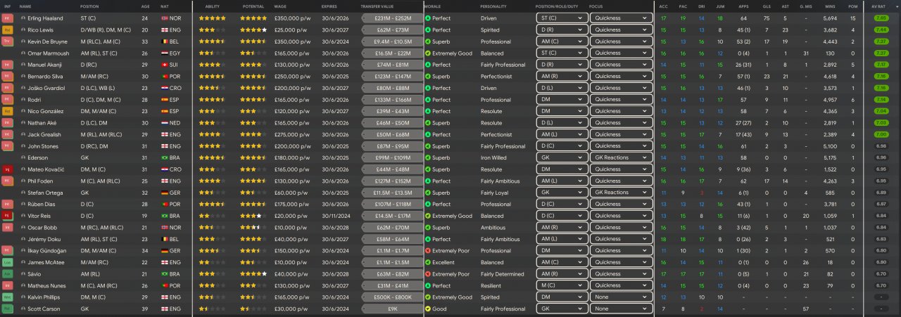This screenshot has height=317, width=901.
Task: Open Kalvin Phillips's None focus dropdown
Action: click(622, 297)
